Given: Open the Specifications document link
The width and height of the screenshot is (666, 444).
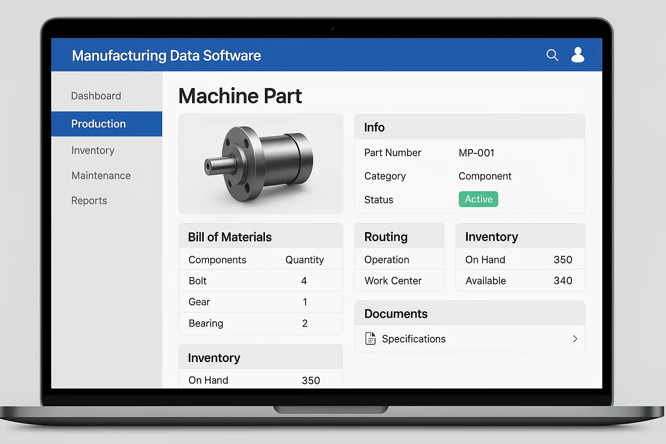Looking at the screenshot, I should [x=414, y=339].
